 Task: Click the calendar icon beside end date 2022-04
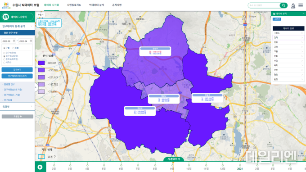[31, 41]
